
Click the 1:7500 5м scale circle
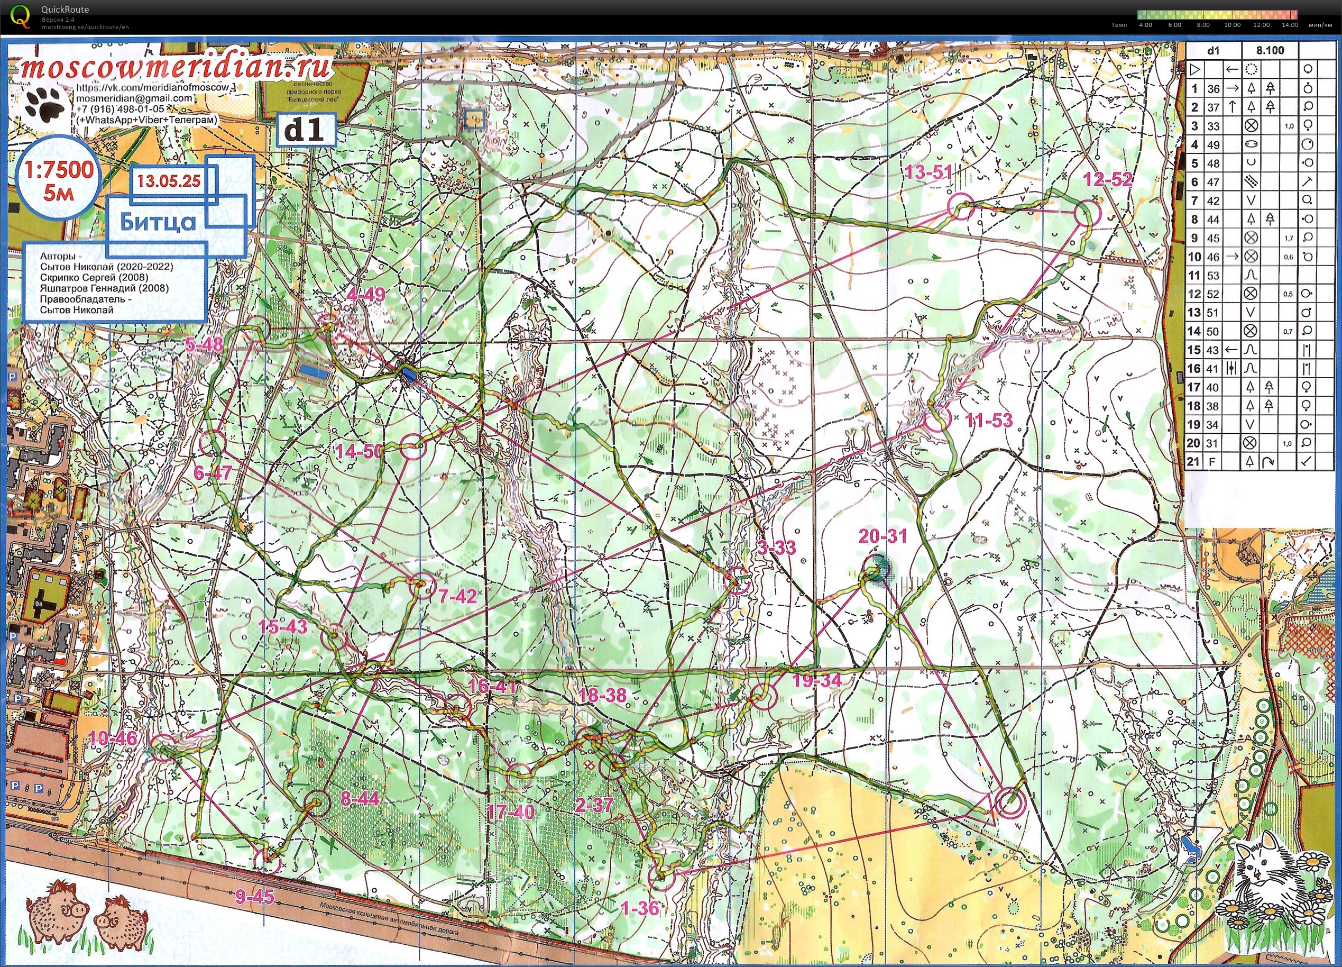[x=58, y=178]
